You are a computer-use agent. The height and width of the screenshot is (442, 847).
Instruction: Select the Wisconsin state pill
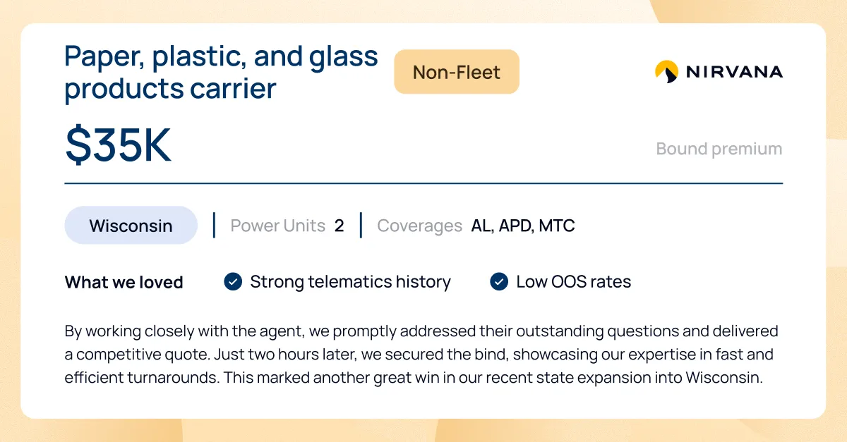[x=131, y=226]
